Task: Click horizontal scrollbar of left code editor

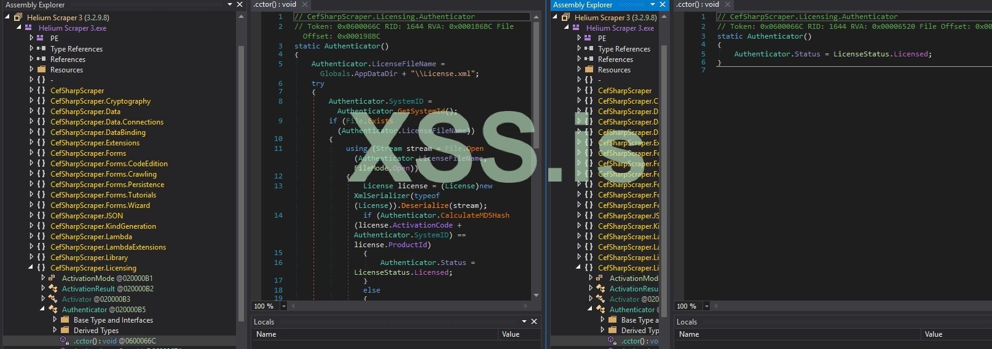Action: click(409, 305)
